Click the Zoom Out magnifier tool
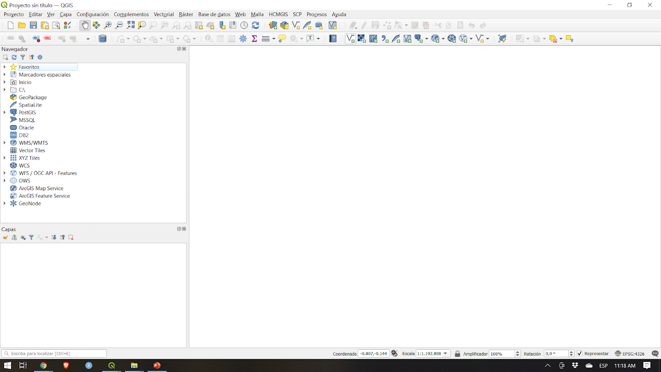 point(119,25)
